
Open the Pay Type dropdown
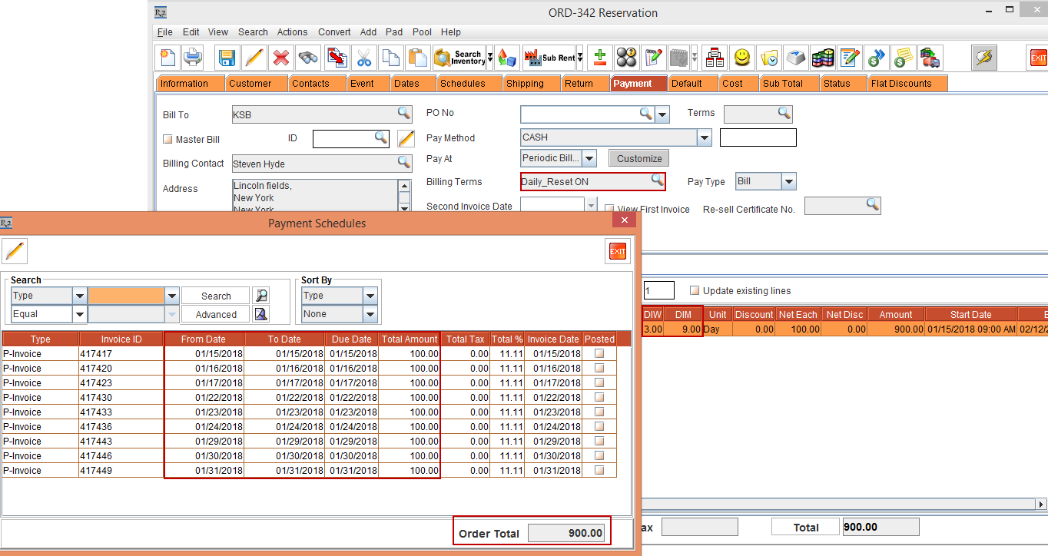[x=789, y=182]
